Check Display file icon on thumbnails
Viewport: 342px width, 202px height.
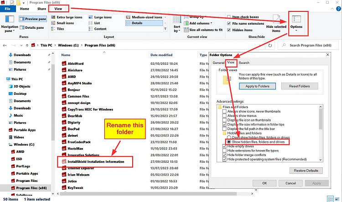point(224,120)
